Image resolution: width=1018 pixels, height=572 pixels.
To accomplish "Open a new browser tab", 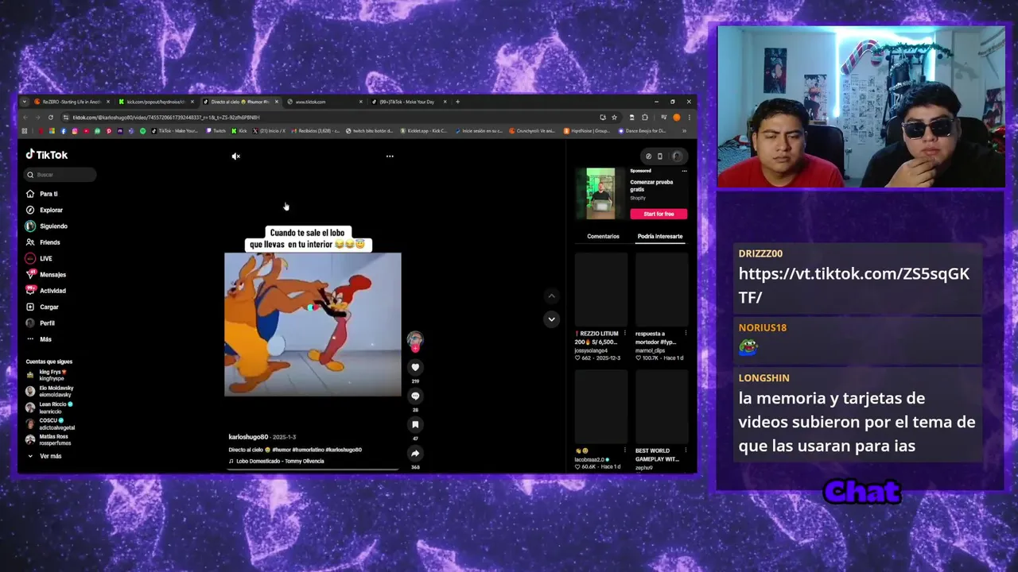I will pyautogui.click(x=457, y=102).
